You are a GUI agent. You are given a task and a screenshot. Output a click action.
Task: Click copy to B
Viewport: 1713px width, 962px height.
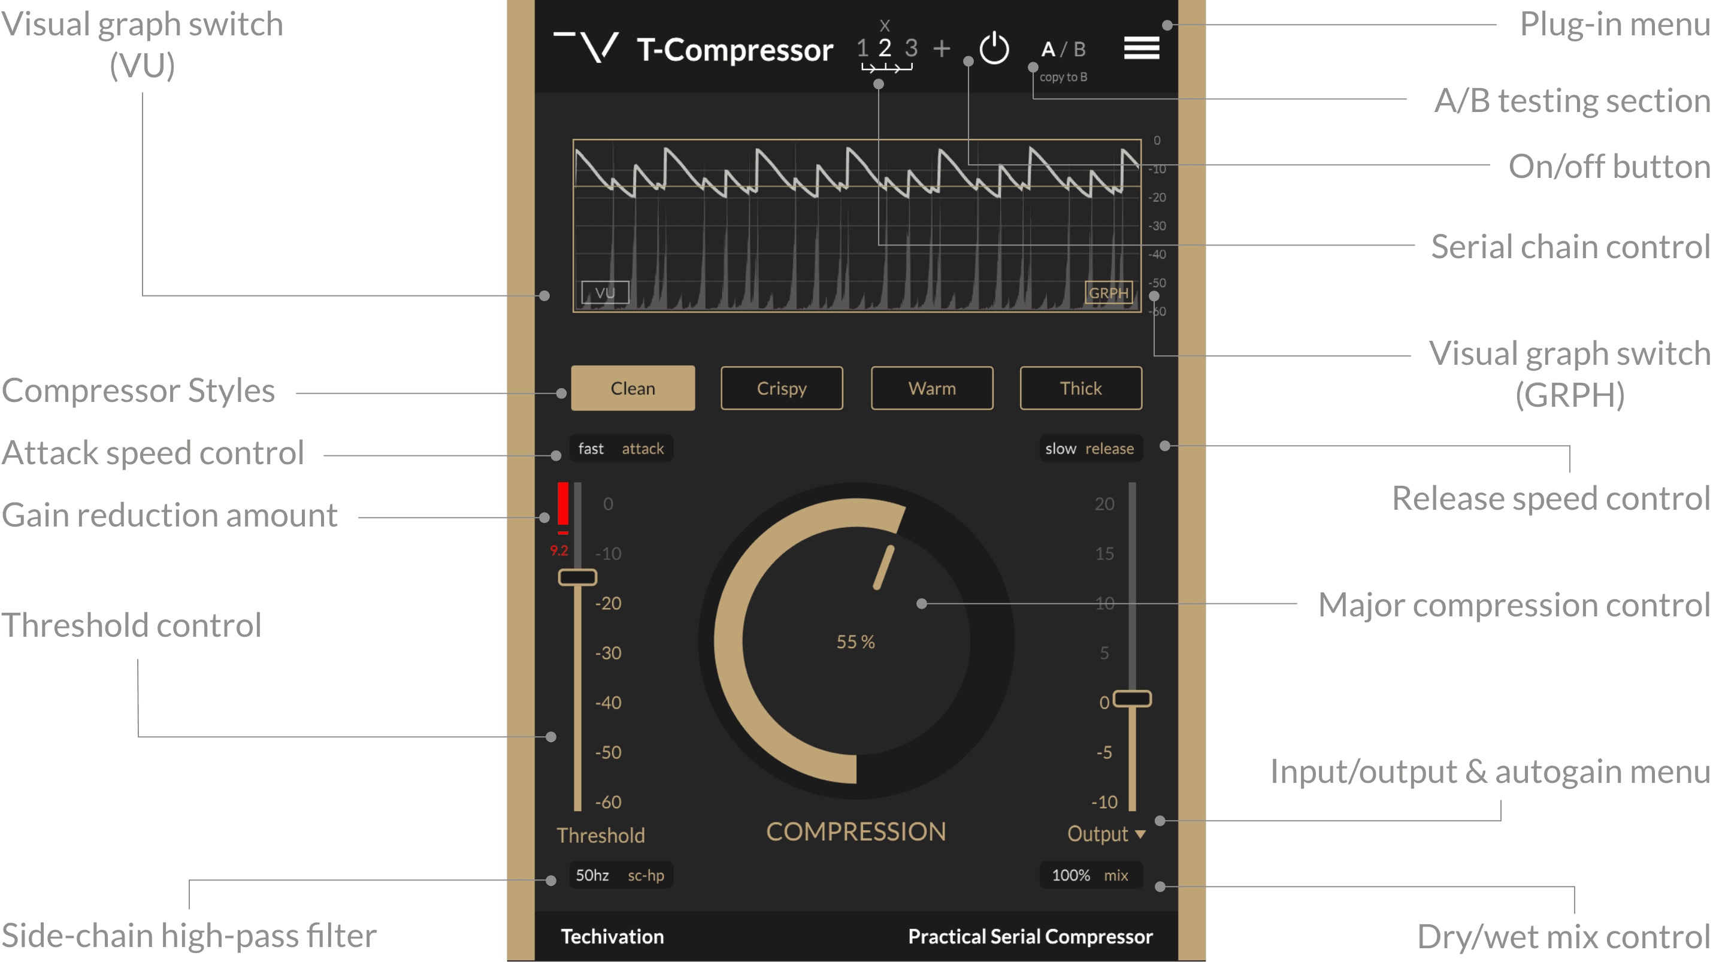point(1063,77)
